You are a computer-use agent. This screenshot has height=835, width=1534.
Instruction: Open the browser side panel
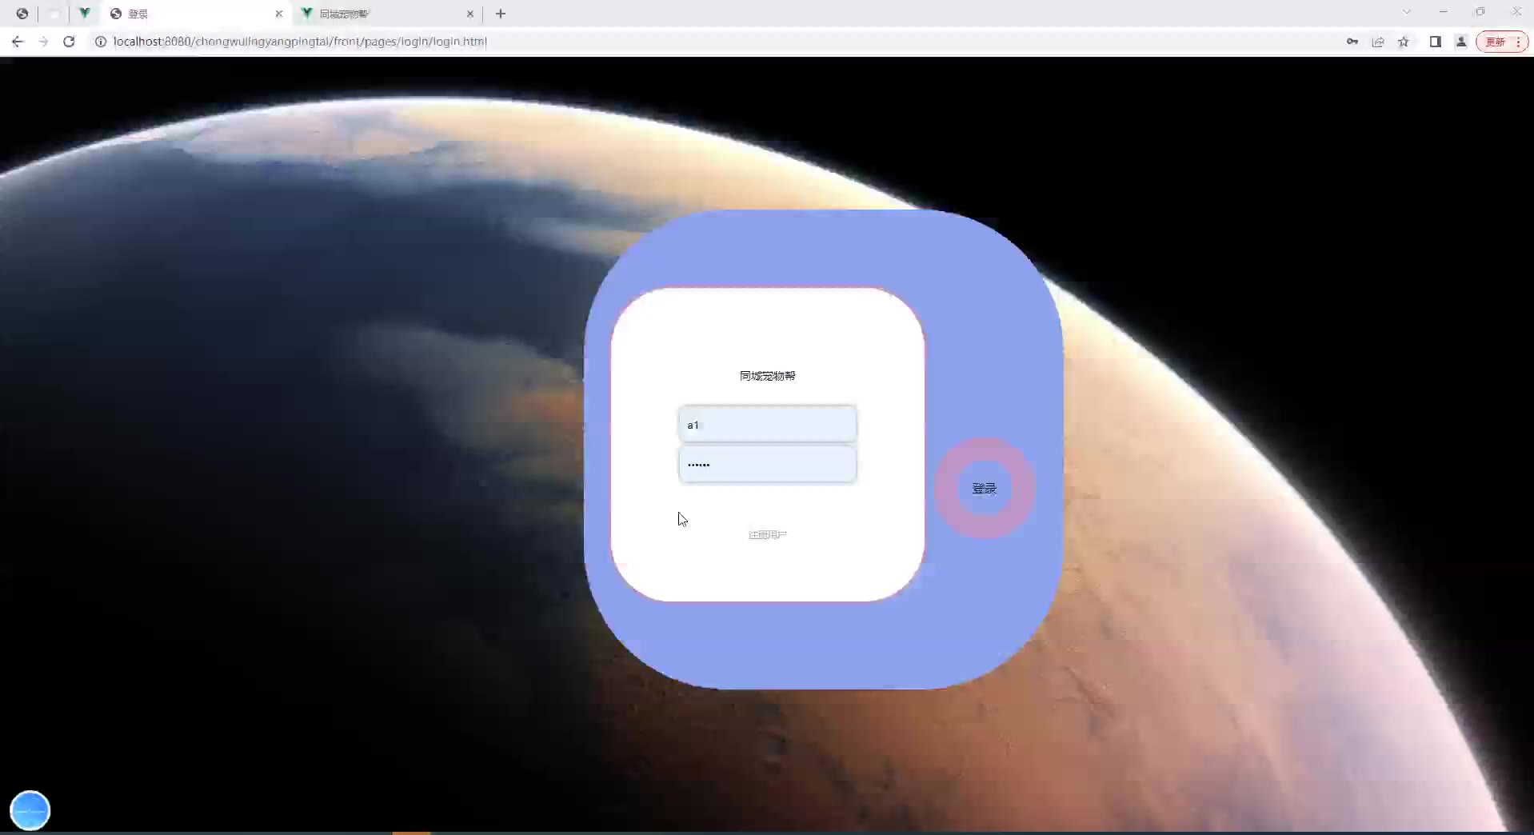1436,42
